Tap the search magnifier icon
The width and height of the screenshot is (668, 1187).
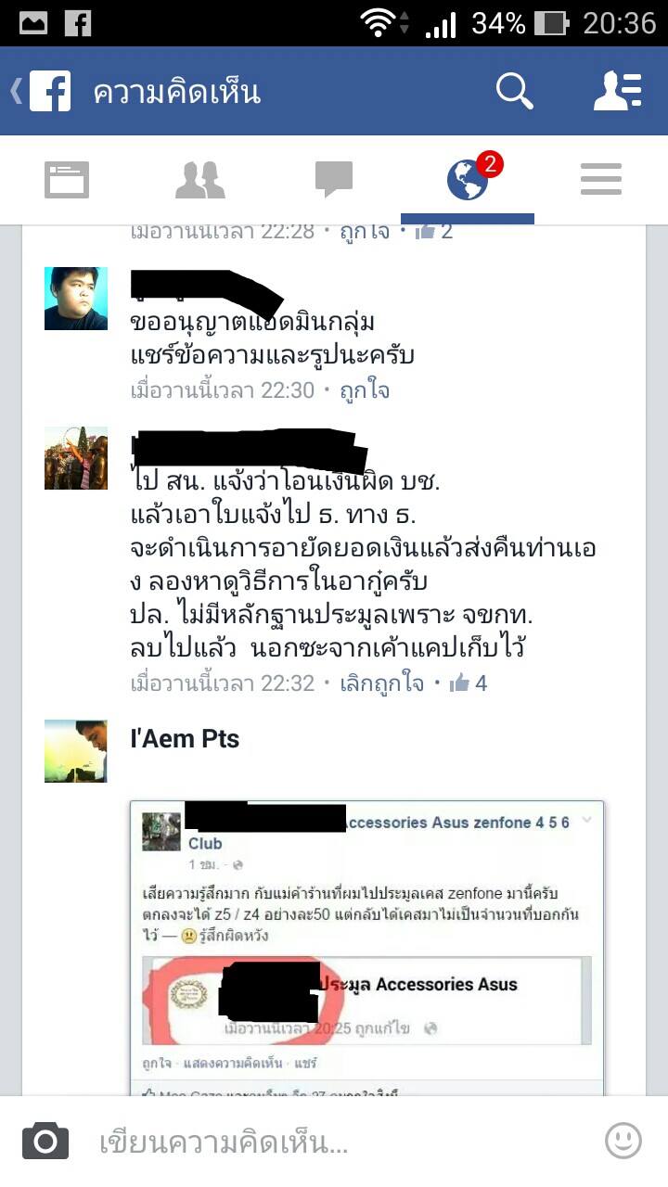click(514, 91)
